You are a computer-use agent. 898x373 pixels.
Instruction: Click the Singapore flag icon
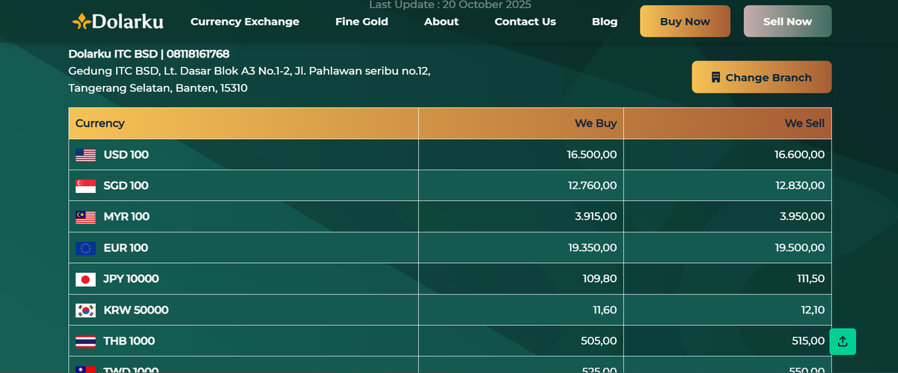point(85,186)
